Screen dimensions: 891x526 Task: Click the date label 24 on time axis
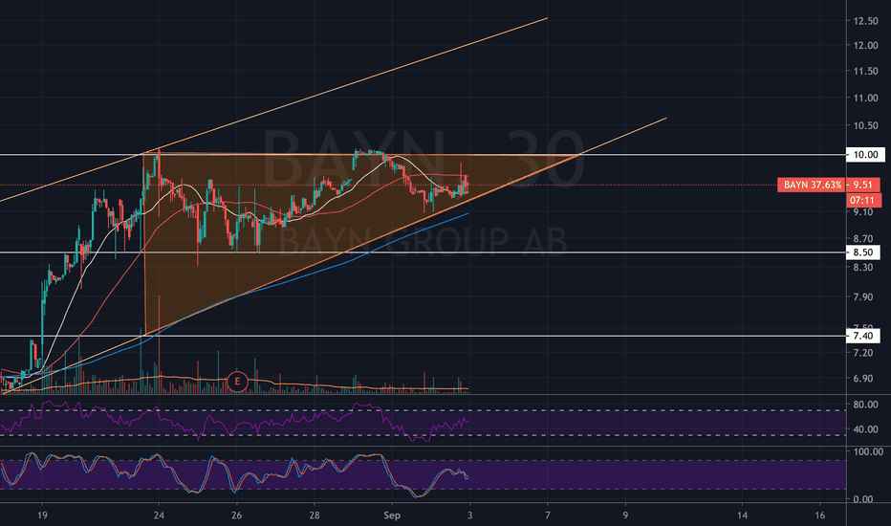pyautogui.click(x=159, y=515)
